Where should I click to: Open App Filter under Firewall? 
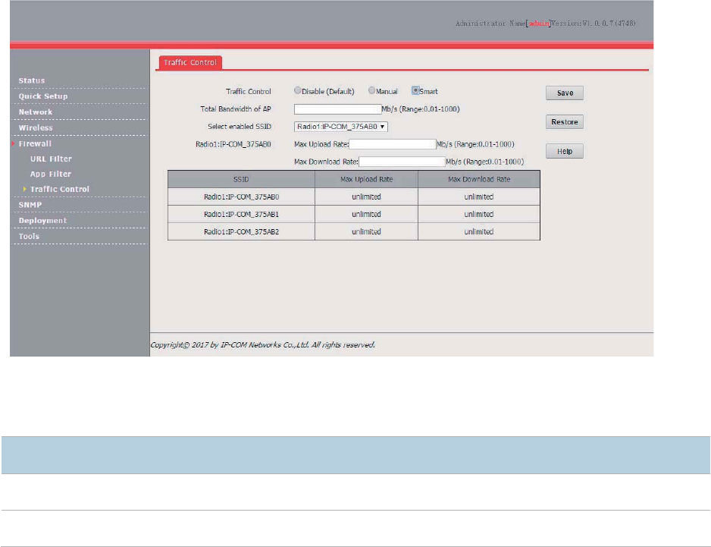tap(50, 174)
